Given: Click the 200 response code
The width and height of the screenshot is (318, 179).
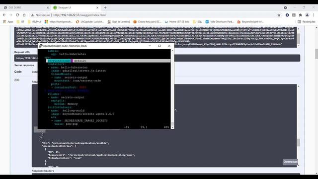Looking at the screenshot, I should [x=16, y=80].
